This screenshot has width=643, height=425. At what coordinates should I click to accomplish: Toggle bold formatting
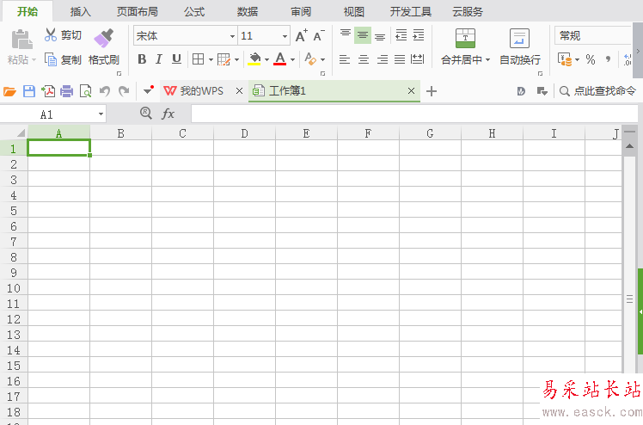[x=142, y=59]
